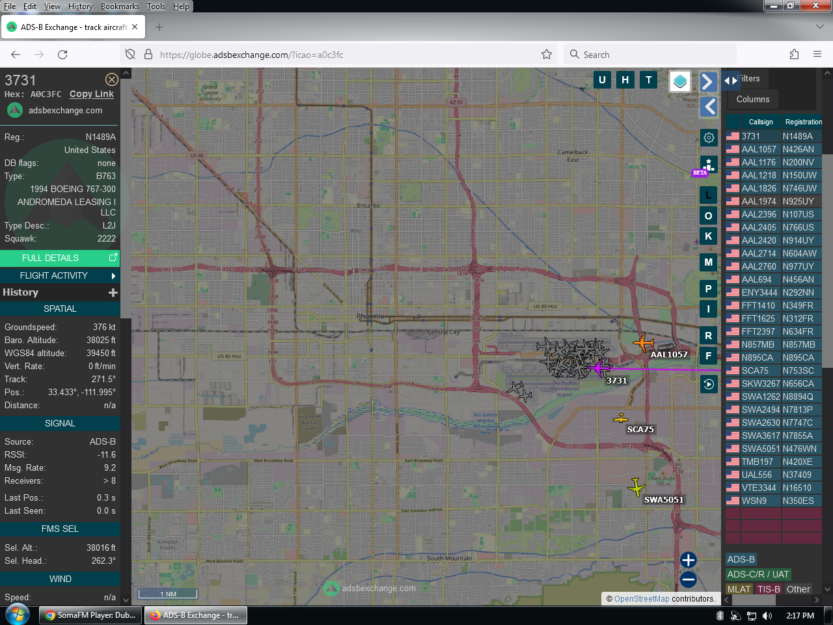
Task: Open the volume control in tray
Action: click(767, 616)
